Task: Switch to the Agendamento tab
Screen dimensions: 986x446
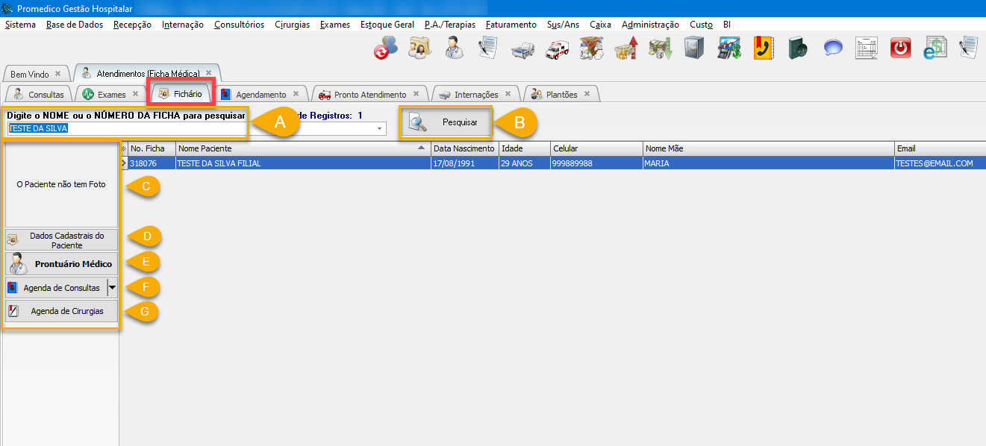Action: click(x=260, y=95)
